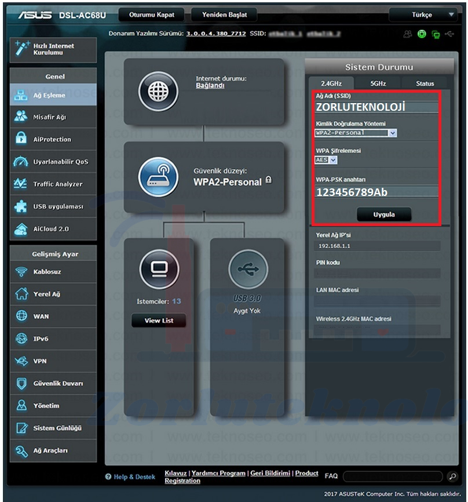Click the router security level icon

[x=158, y=176]
